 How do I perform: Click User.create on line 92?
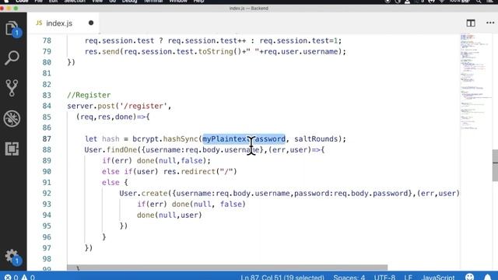[x=143, y=194]
